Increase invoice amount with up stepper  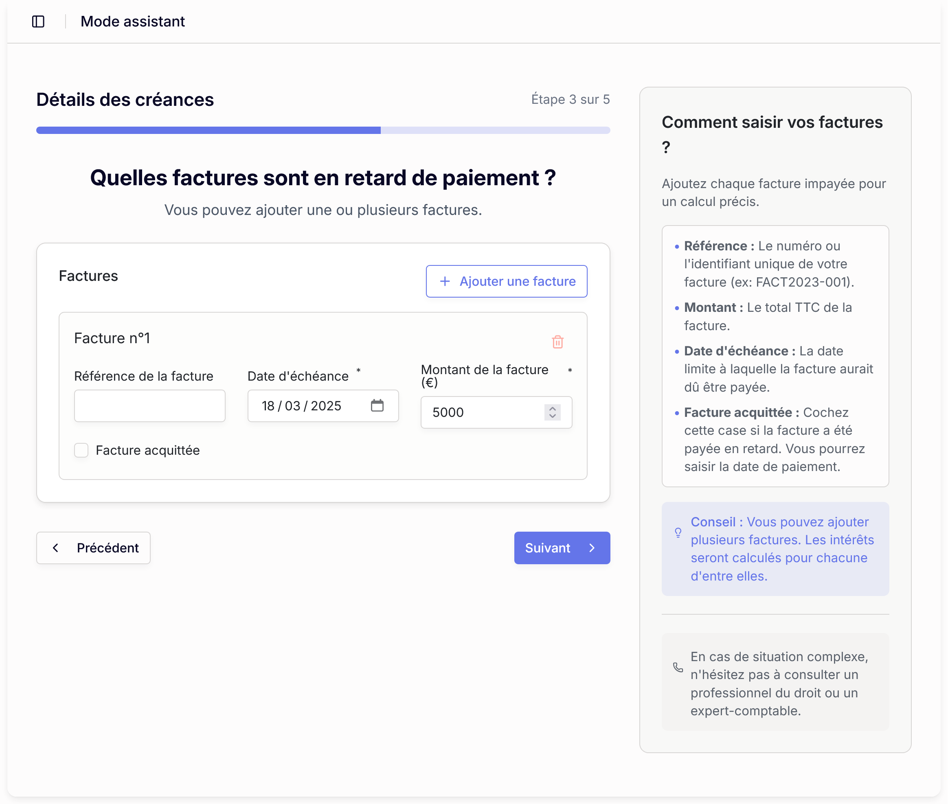pos(552,408)
